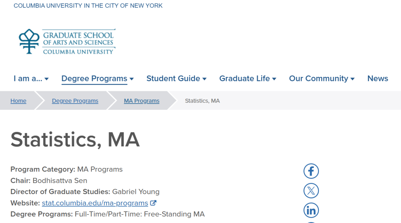Click the Facebook share icon

point(311,171)
